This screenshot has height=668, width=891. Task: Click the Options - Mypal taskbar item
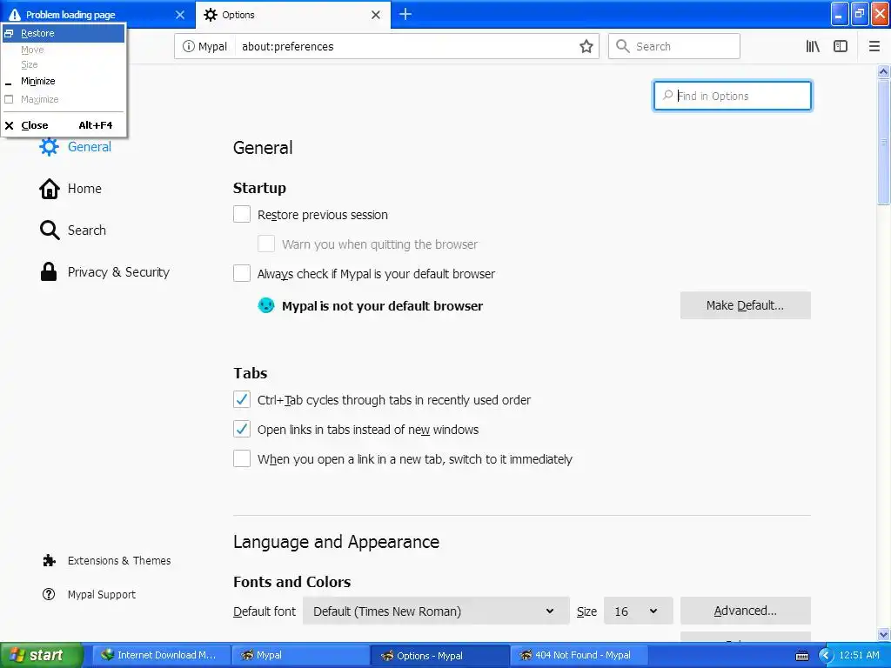pos(439,656)
